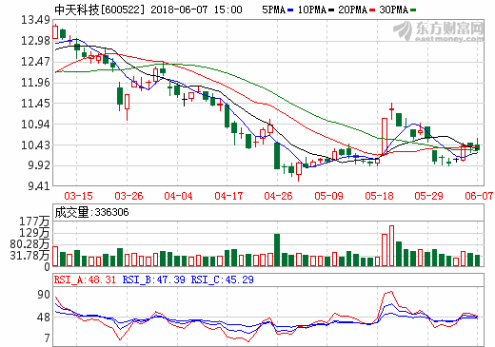Image resolution: width=495 pixels, height=347 pixels.
Task: Click the 30PMA legend label
Action: (x=394, y=10)
